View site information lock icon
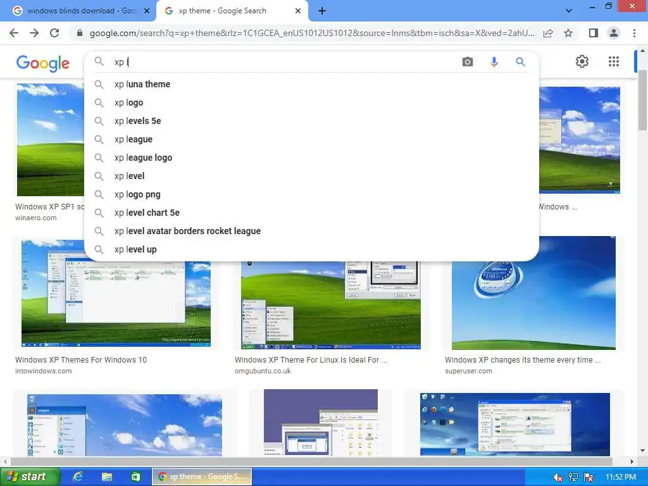 coord(80,33)
